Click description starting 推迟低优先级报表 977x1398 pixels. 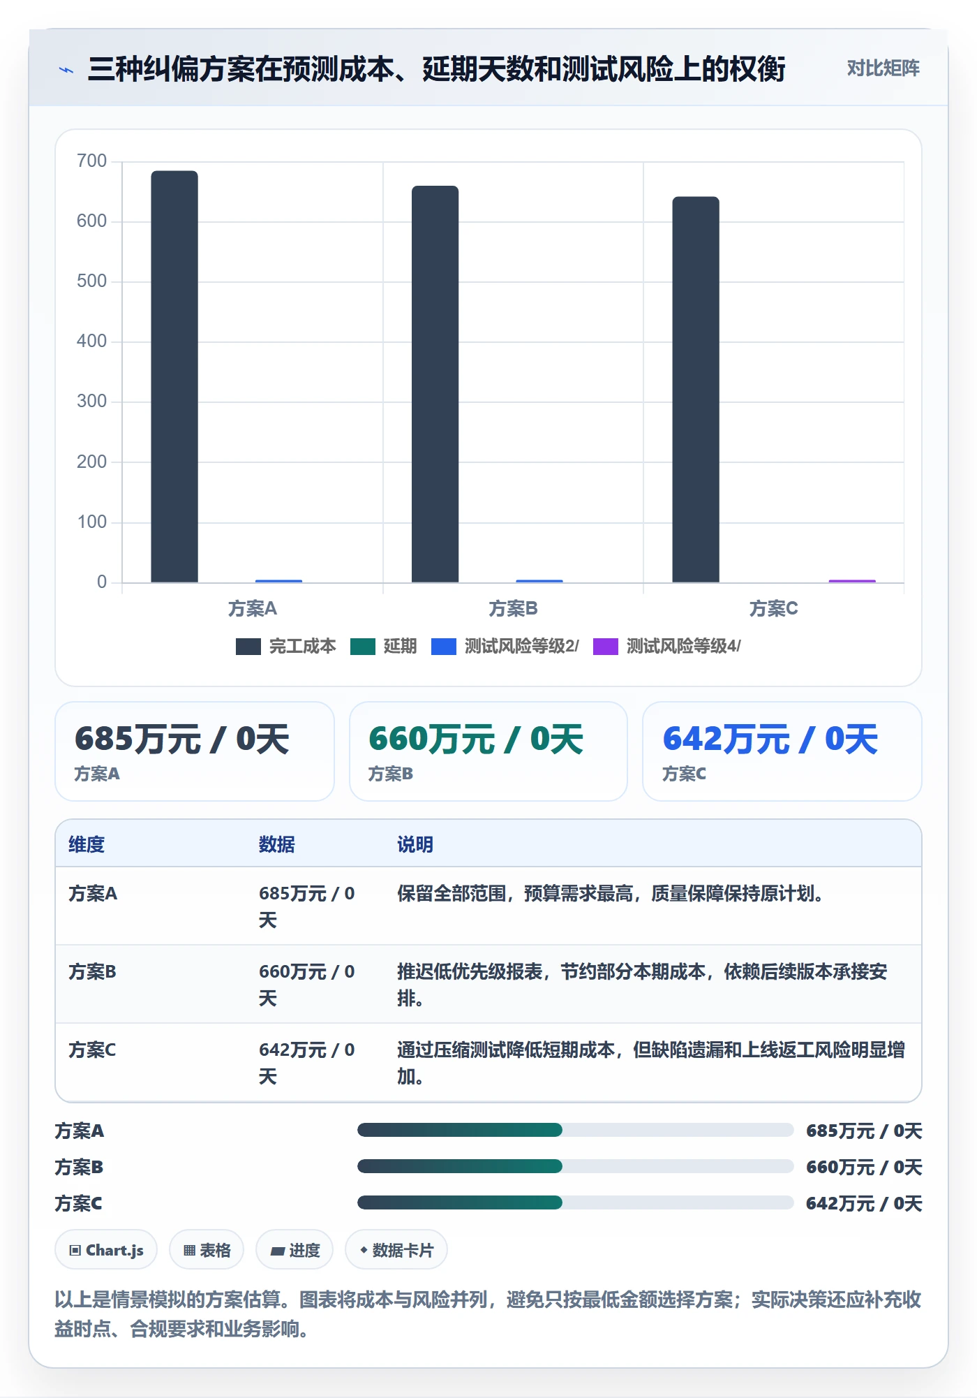642,985
